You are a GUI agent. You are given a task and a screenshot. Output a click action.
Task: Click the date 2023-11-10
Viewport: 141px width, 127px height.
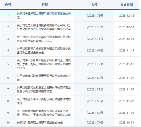pyautogui.click(x=127, y=64)
